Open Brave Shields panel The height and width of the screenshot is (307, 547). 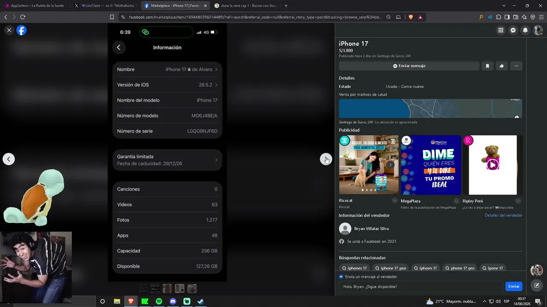411,17
